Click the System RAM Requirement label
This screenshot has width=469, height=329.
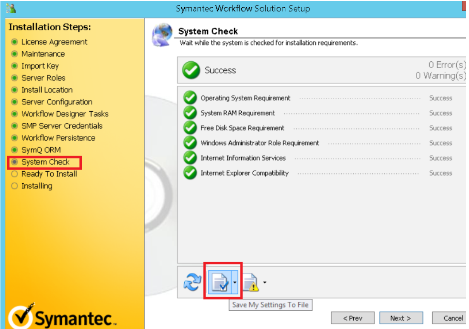tap(237, 113)
